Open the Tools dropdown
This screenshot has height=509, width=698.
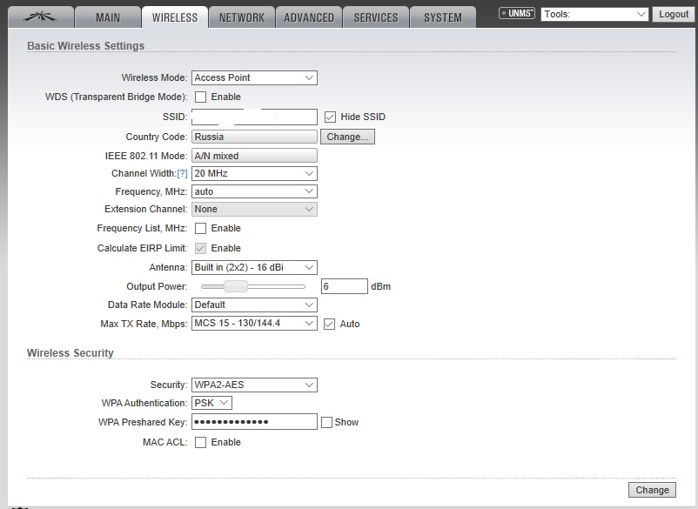click(x=594, y=14)
